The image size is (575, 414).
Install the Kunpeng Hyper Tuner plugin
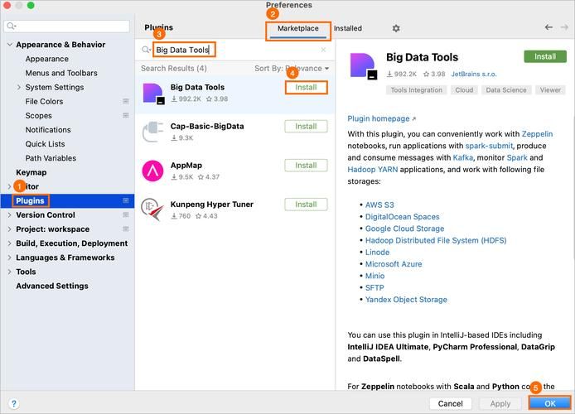[306, 205]
